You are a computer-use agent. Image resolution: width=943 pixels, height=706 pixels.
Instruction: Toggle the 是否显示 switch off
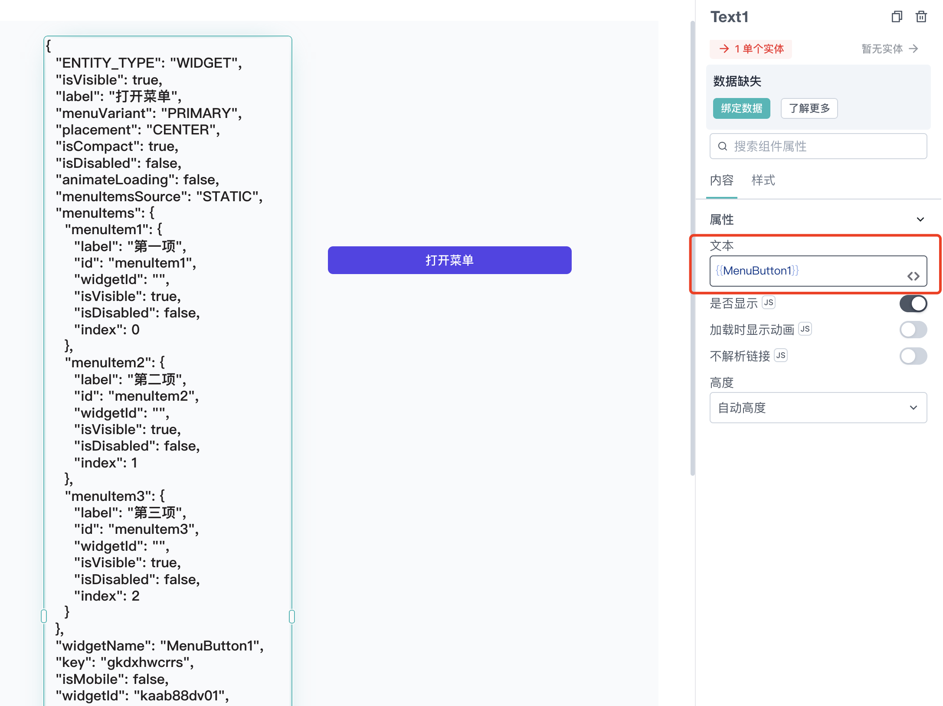[x=913, y=304]
